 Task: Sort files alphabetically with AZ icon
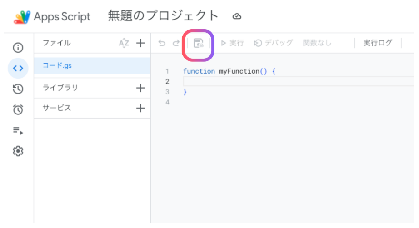124,43
